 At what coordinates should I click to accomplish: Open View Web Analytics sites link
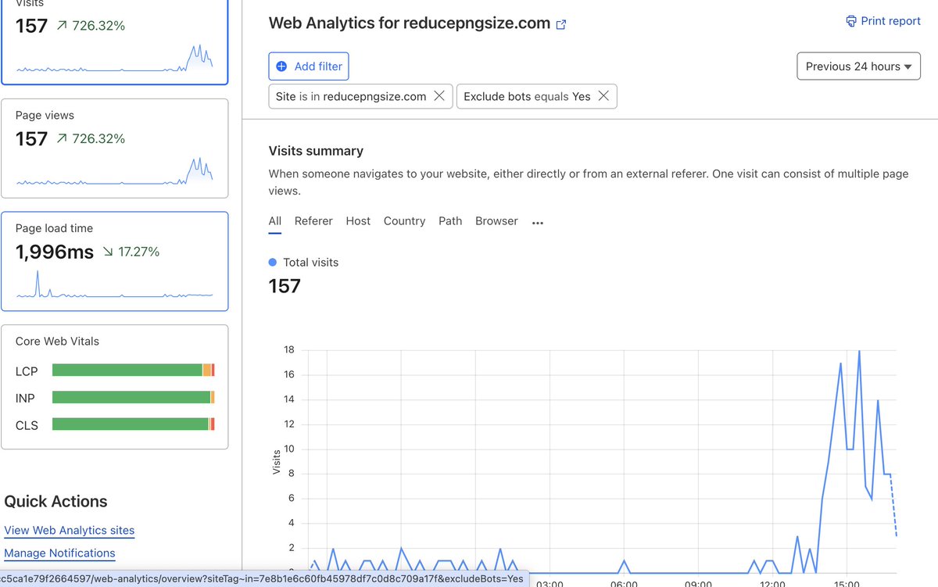click(70, 530)
